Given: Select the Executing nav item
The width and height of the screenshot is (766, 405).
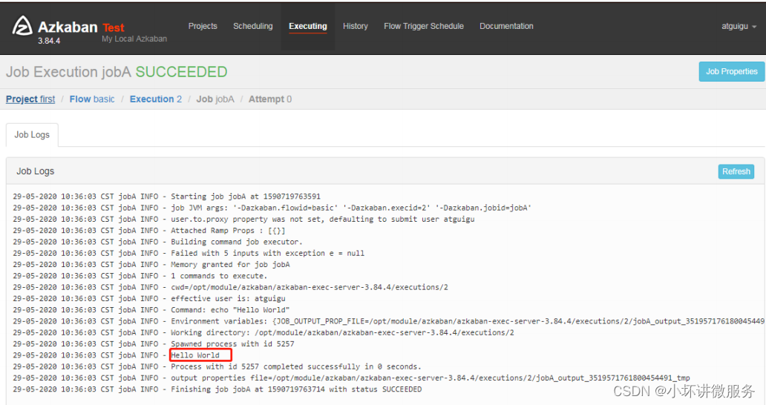Looking at the screenshot, I should [308, 27].
